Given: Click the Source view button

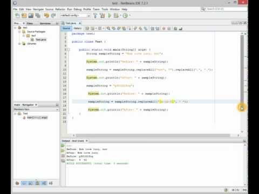Looking at the screenshot, I should (x=66, y=29).
